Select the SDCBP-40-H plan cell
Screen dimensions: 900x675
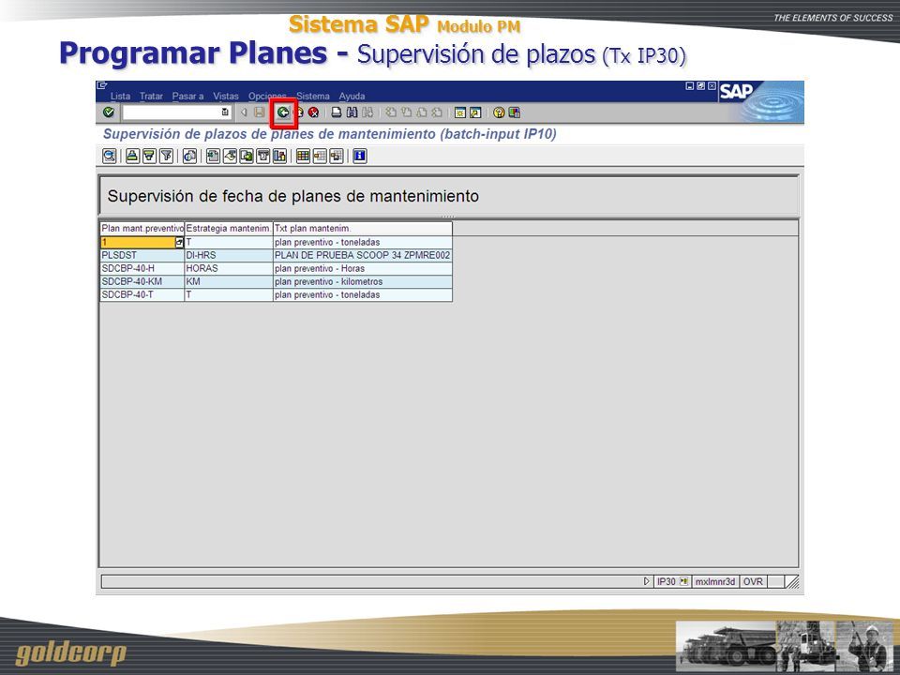click(142, 269)
